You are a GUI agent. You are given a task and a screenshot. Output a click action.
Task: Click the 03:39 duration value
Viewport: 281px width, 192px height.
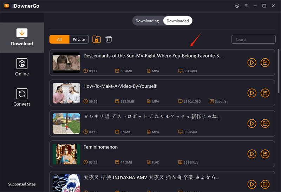click(x=93, y=162)
